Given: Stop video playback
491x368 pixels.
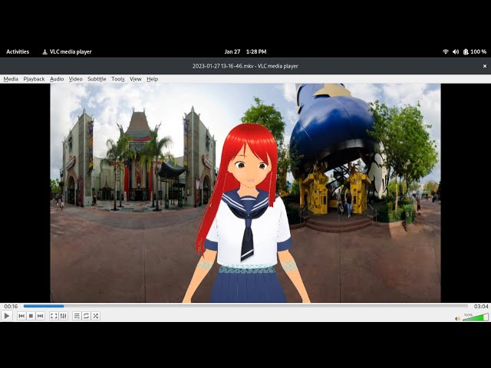Looking at the screenshot, I should 31,316.
